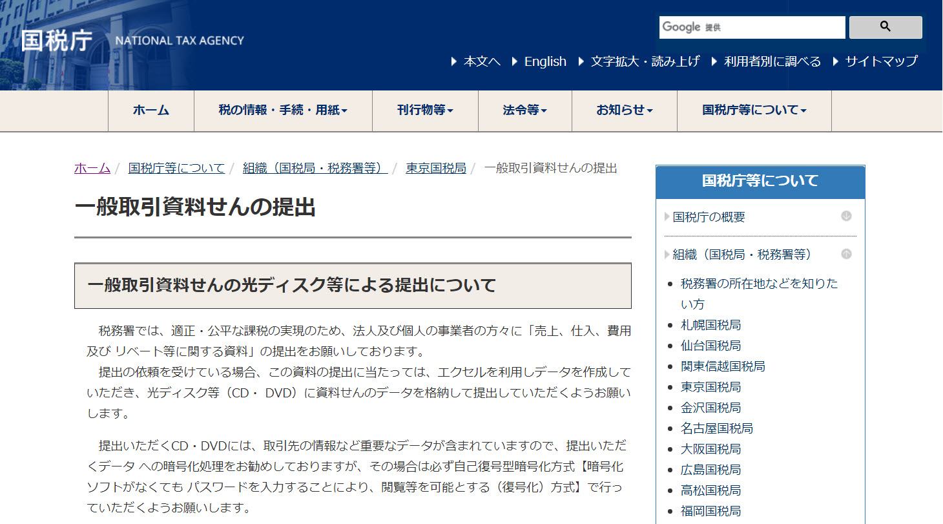Open 税務署の所在地などを知りたい方 sidebar link

(759, 284)
